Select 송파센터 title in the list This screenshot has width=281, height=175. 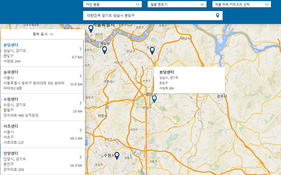click(11, 72)
